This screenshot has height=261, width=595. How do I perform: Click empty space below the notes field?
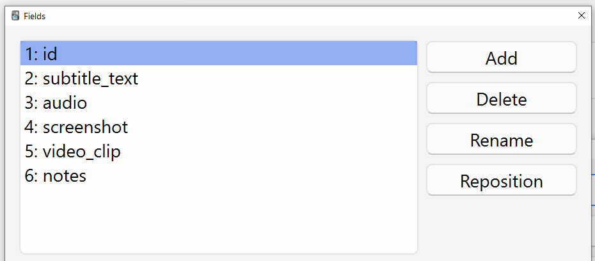point(218,217)
